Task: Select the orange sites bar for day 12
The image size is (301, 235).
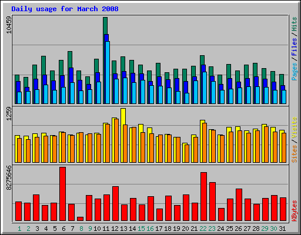Action: [116, 140]
